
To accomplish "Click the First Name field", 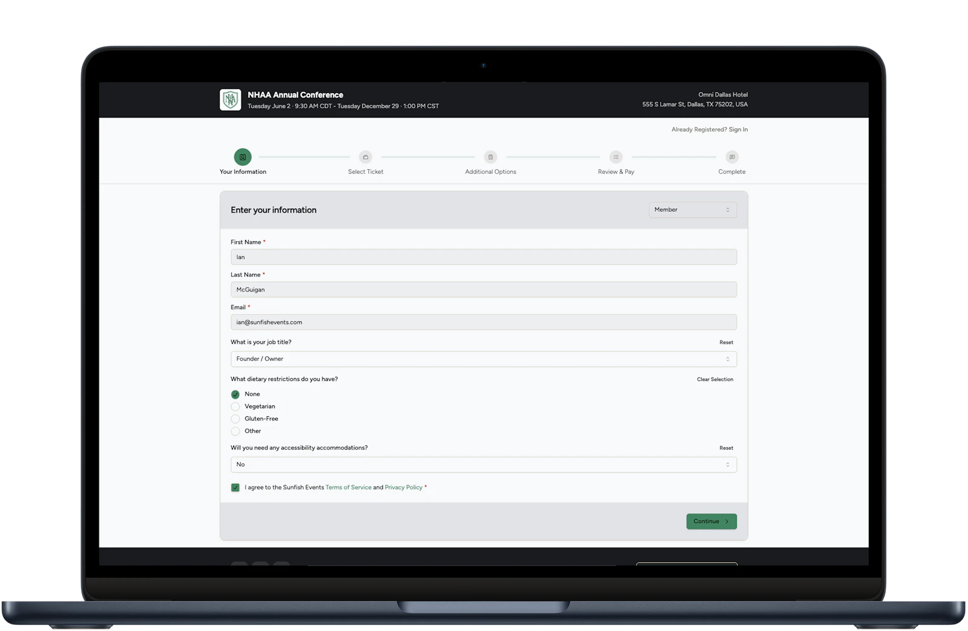I will [x=483, y=257].
